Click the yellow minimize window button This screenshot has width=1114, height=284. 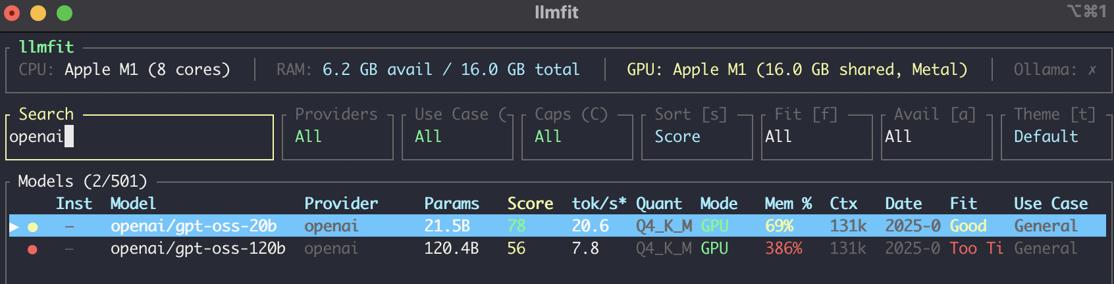click(38, 12)
